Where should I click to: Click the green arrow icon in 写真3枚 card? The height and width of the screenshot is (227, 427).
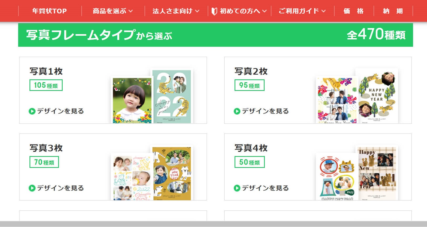pos(32,188)
